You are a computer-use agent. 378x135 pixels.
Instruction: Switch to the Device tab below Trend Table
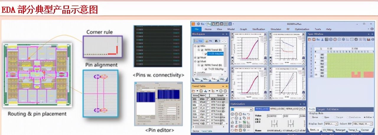[196, 131]
